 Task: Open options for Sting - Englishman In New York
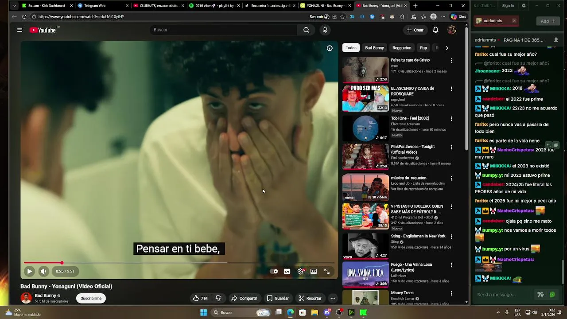pos(451,237)
